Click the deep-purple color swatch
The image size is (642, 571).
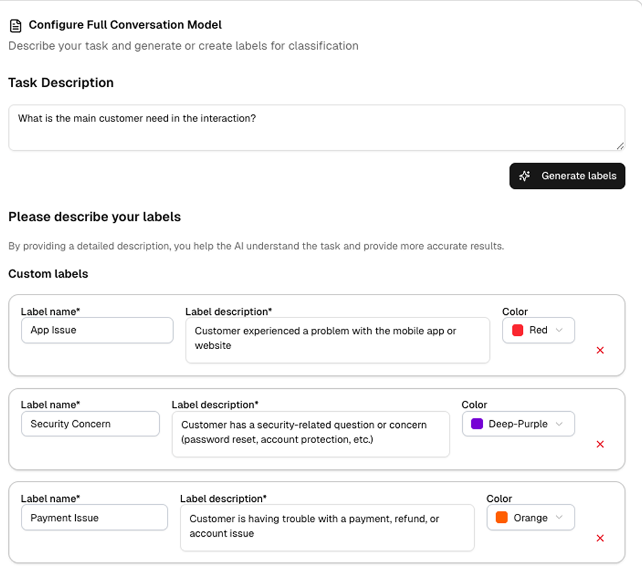477,424
